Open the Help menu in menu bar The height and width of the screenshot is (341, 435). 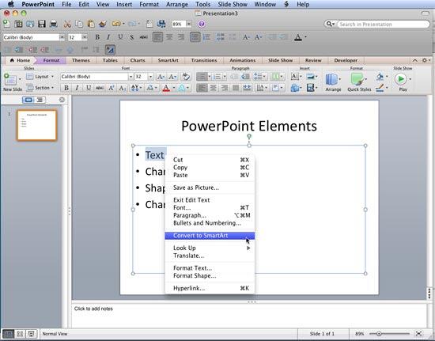tap(303, 5)
